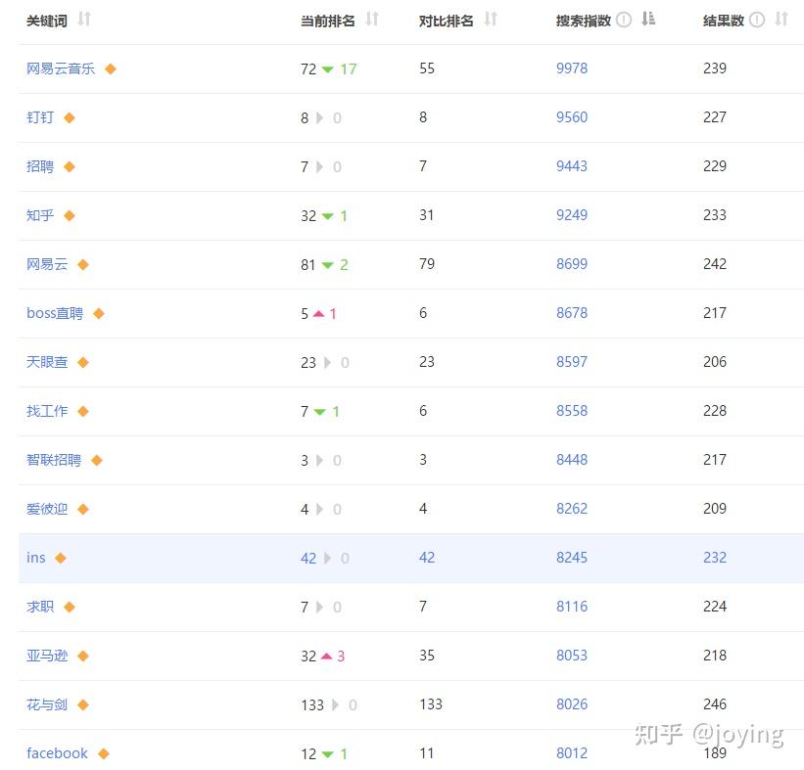Open the 找工作 keyword link
Image resolution: width=804 pixels, height=770 pixels.
[47, 411]
